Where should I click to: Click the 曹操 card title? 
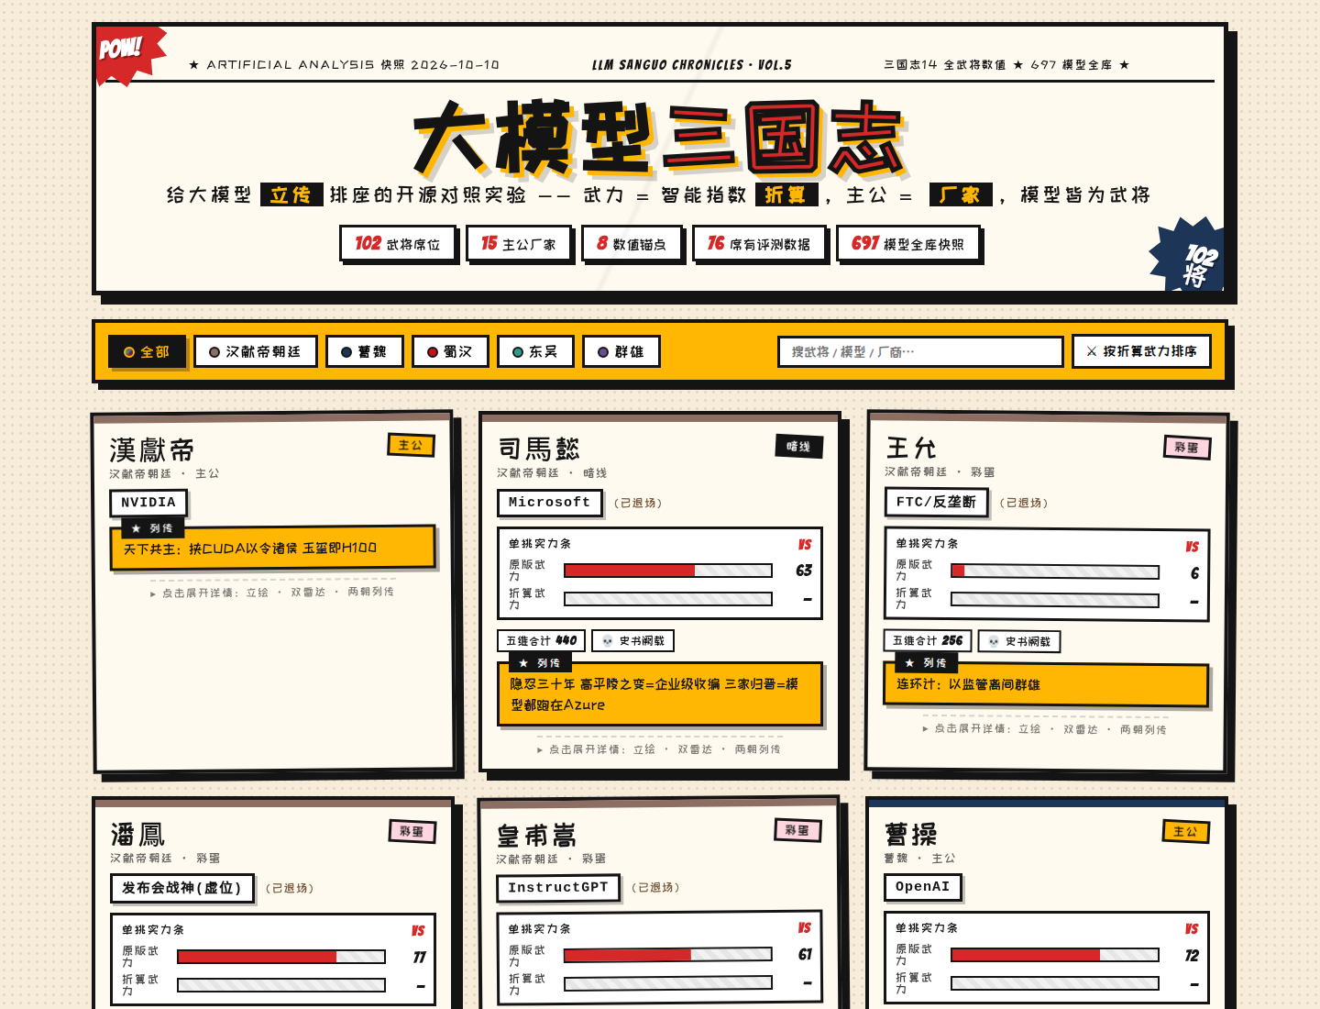coord(911,835)
